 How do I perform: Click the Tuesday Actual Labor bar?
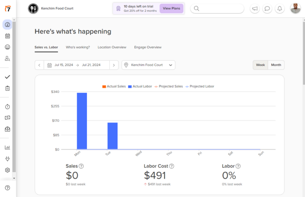(112, 136)
